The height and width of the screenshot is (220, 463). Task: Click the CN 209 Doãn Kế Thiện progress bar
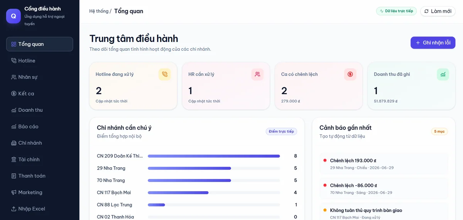214,156
